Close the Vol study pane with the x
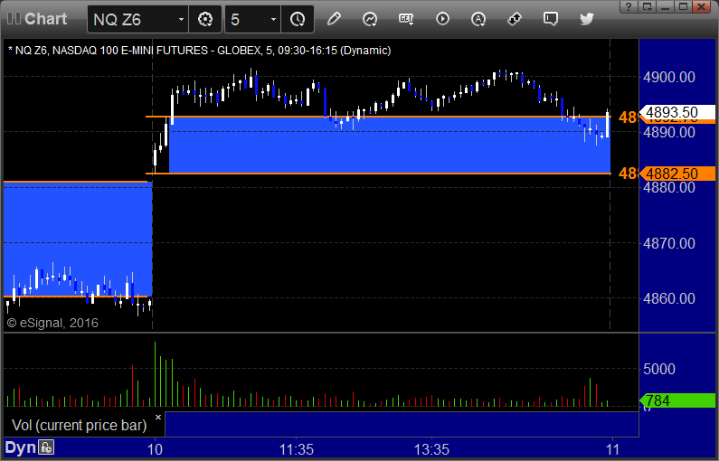The image size is (719, 461). tap(158, 417)
